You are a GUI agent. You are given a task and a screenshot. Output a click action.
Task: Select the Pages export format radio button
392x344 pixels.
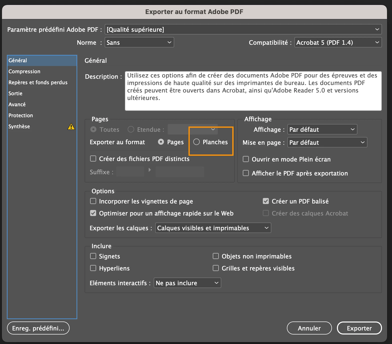coord(161,142)
